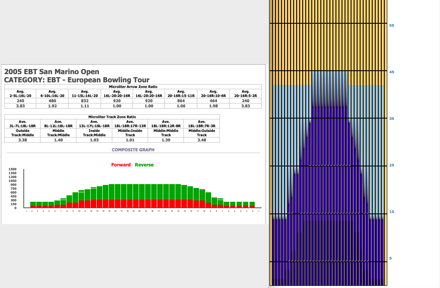The width and height of the screenshot is (440, 288).
Task: Click the 'COMPOSITE GRAPH' heading
Action: (x=133, y=150)
